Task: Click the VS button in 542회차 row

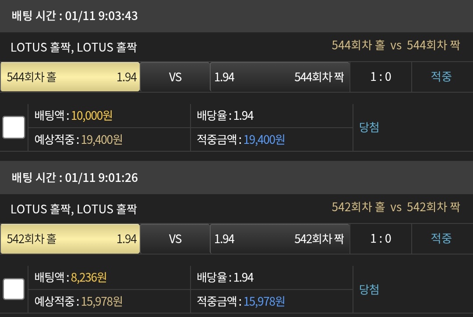Action: [175, 239]
